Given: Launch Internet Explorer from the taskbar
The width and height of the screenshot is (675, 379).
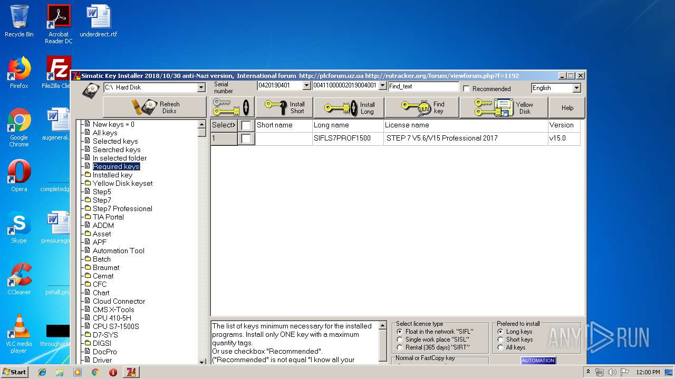Looking at the screenshot, I should coord(42,372).
